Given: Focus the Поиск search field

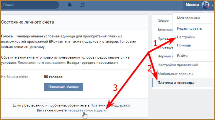Looking at the screenshot, I should point(30,5).
